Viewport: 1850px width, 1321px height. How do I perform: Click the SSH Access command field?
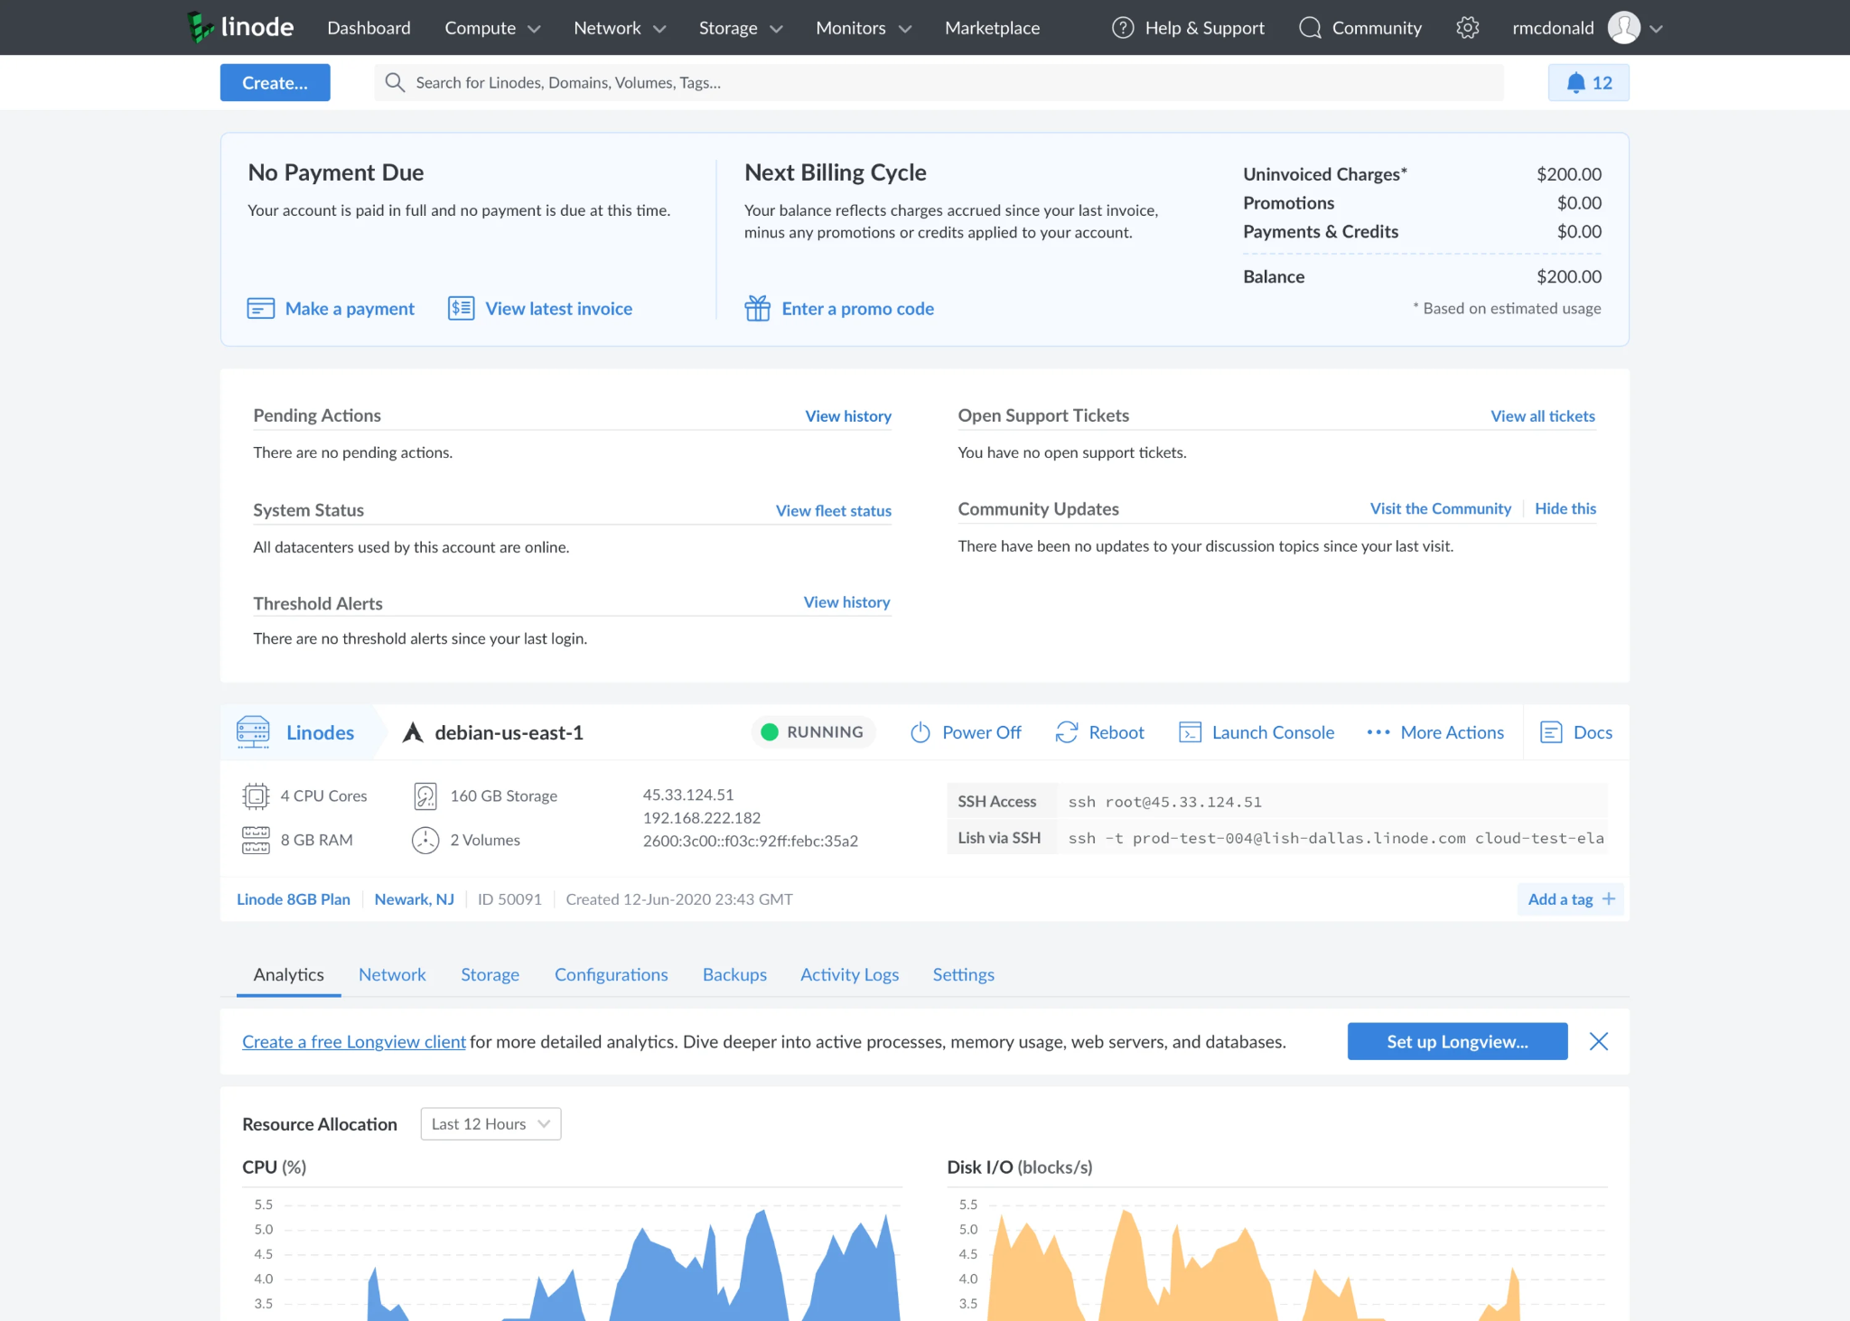(1331, 802)
